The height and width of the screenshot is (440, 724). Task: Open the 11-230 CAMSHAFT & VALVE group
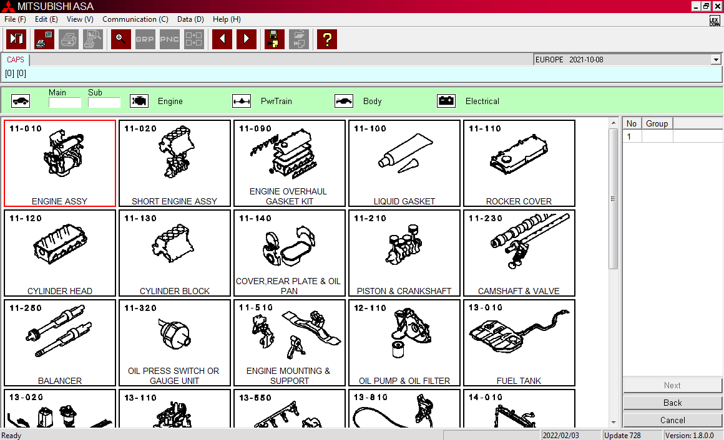click(519, 253)
